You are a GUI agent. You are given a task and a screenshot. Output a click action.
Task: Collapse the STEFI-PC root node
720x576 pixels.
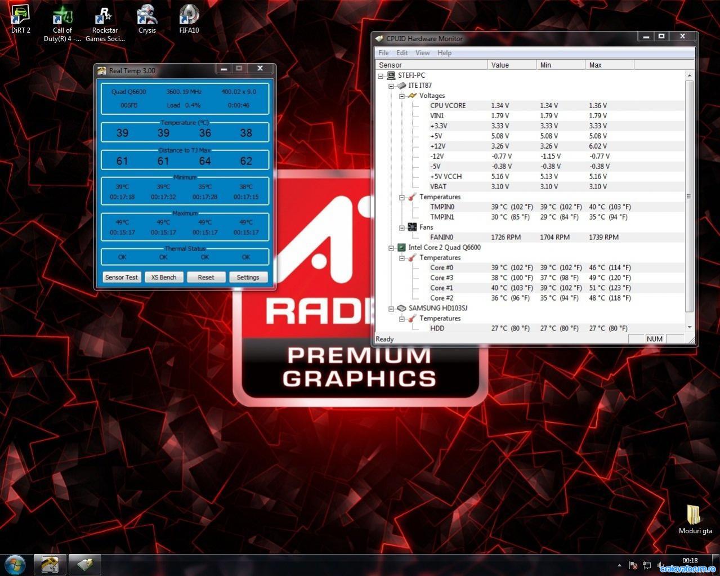click(x=381, y=75)
